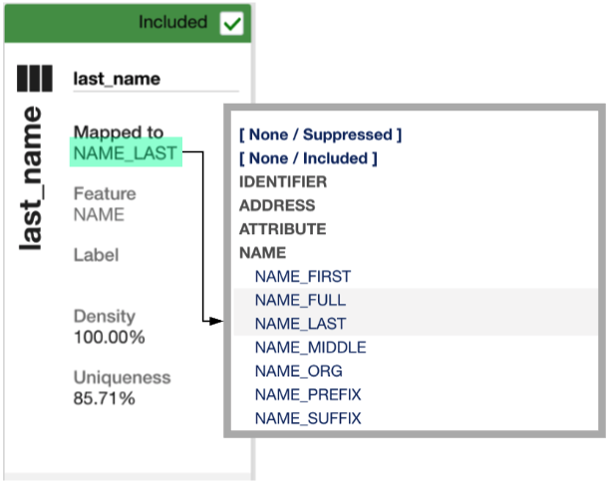Choose NAME_FIRST from the list
Image resolution: width=612 pixels, height=490 pixels.
(x=303, y=276)
